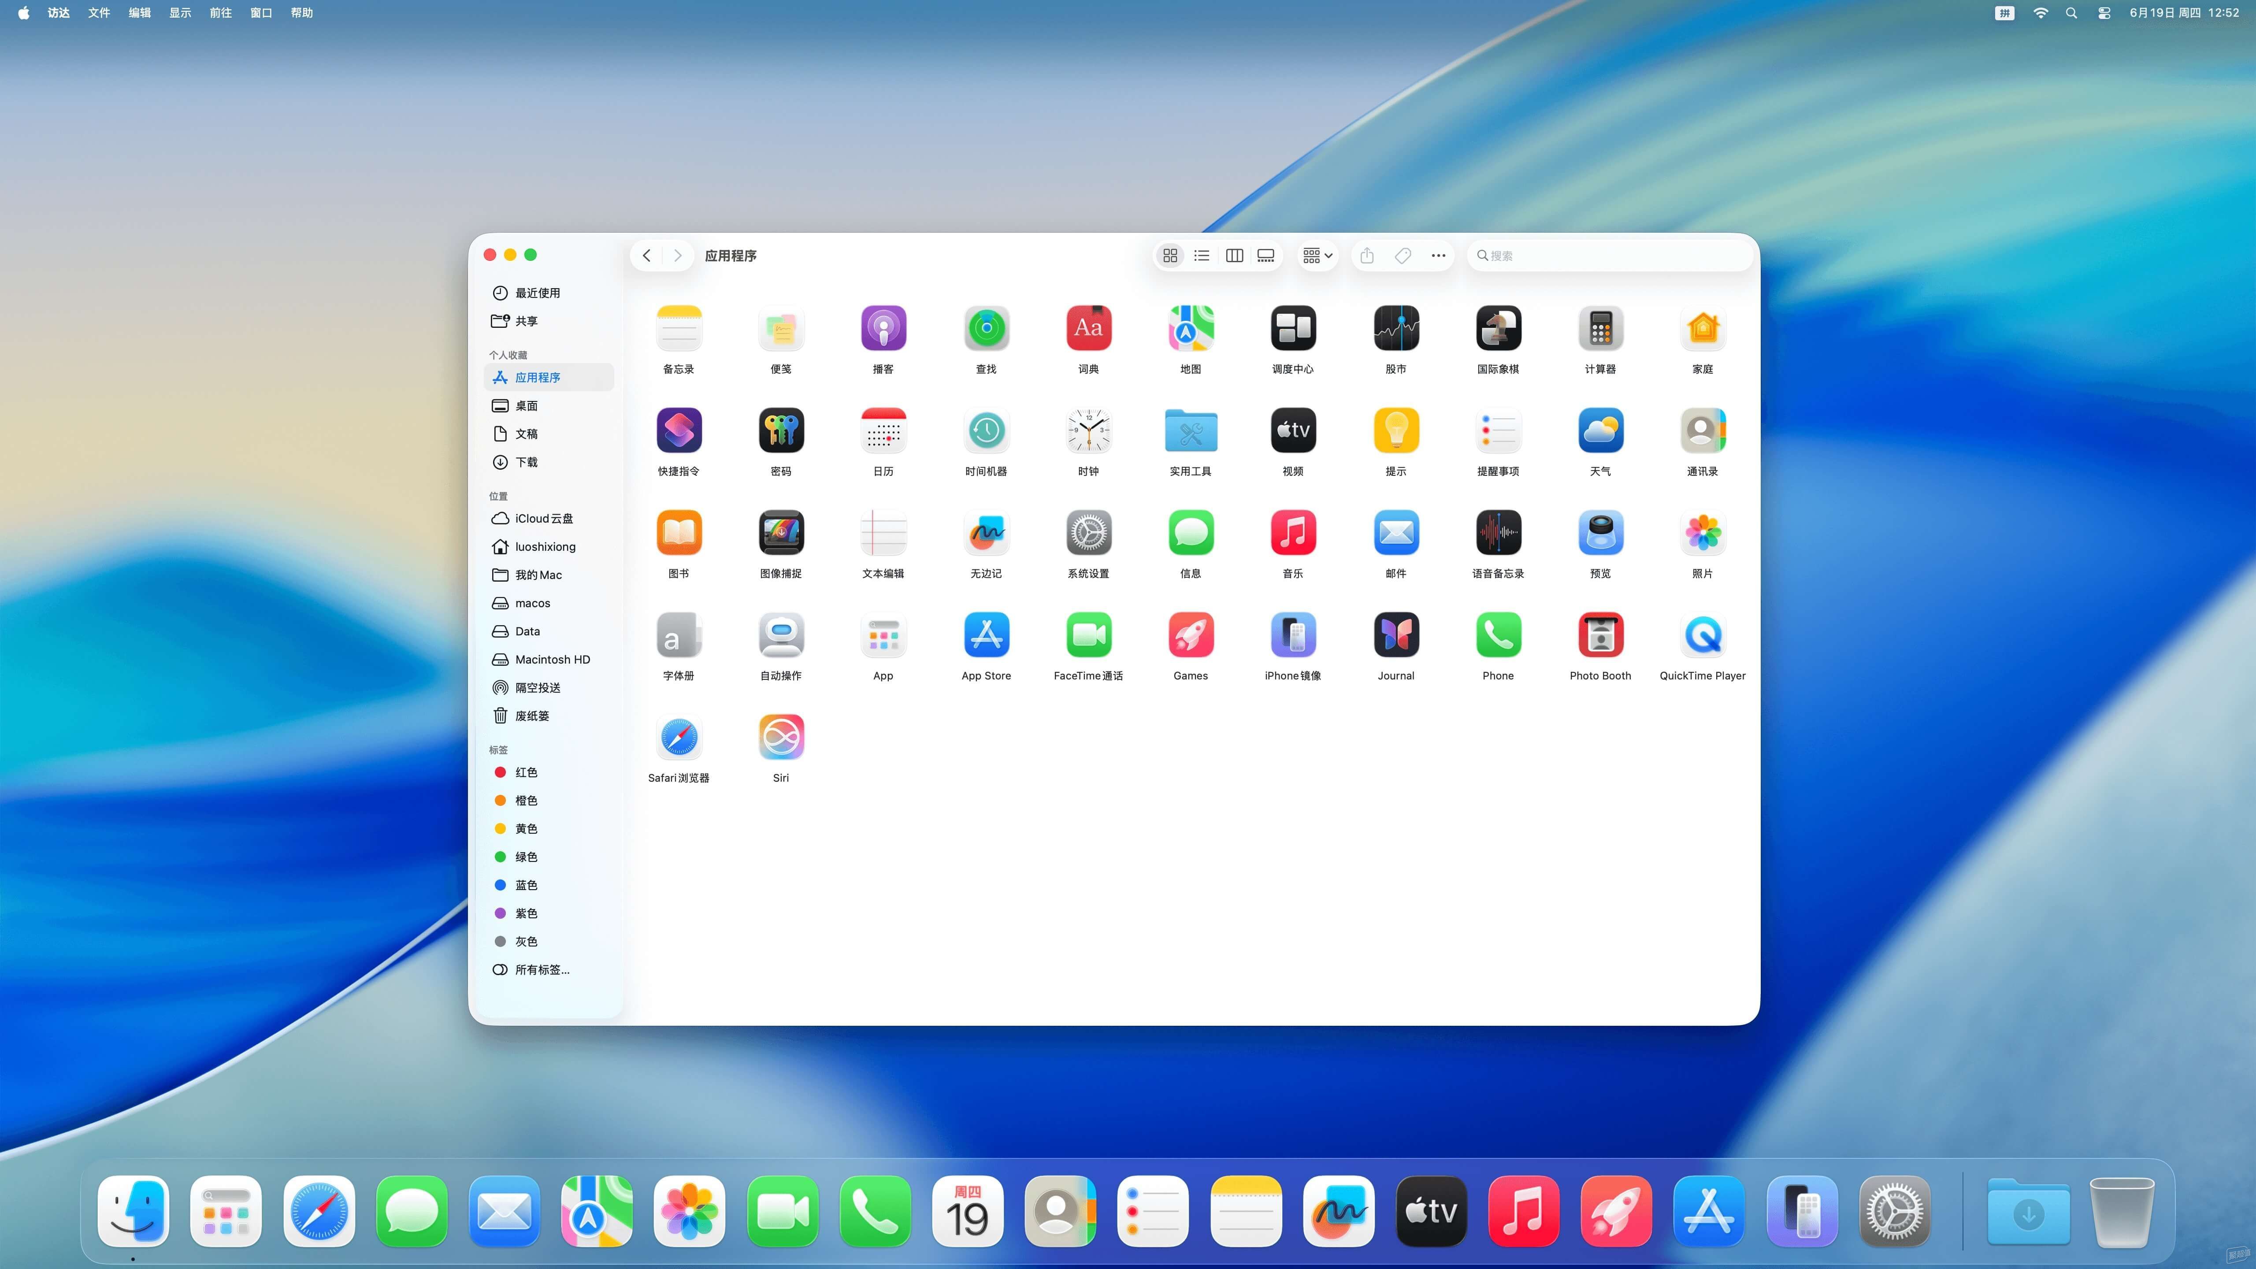Select the 预览 Preview app icon

click(1600, 532)
